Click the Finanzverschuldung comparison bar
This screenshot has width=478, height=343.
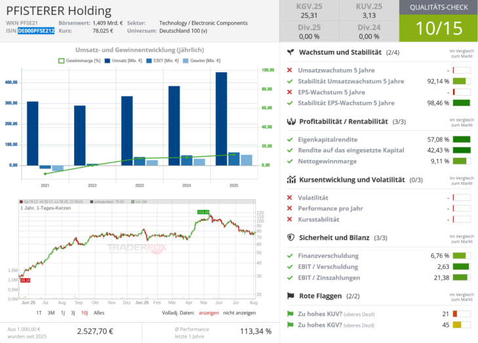(462, 255)
